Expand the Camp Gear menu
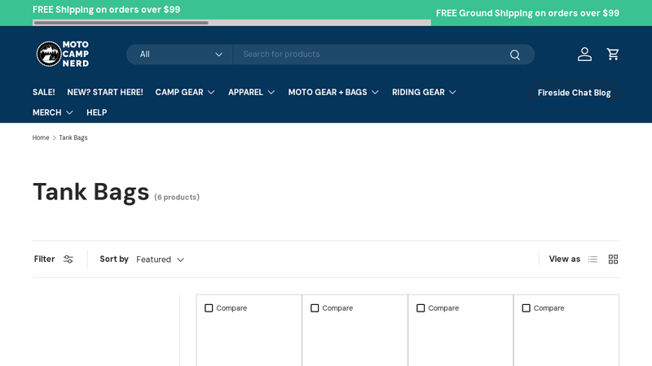652x366 pixels. pyautogui.click(x=185, y=92)
